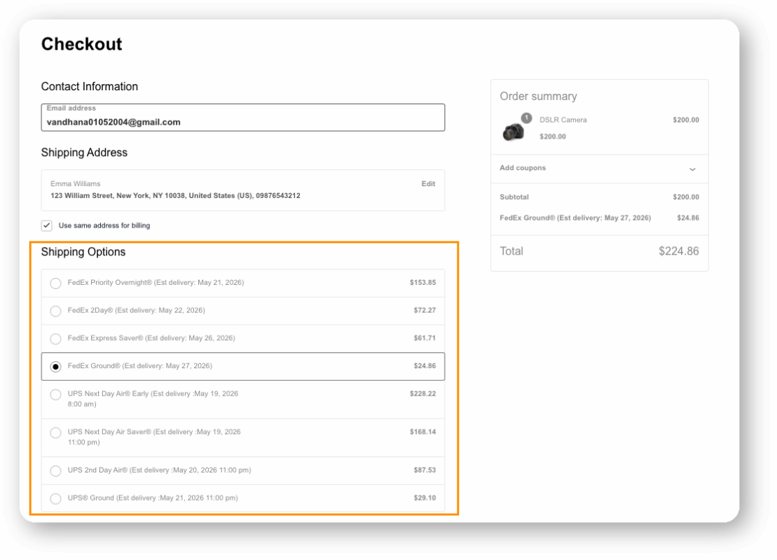Image resolution: width=777 pixels, height=560 pixels.
Task: Click the $228.22 UPS Early price
Action: pyautogui.click(x=422, y=393)
